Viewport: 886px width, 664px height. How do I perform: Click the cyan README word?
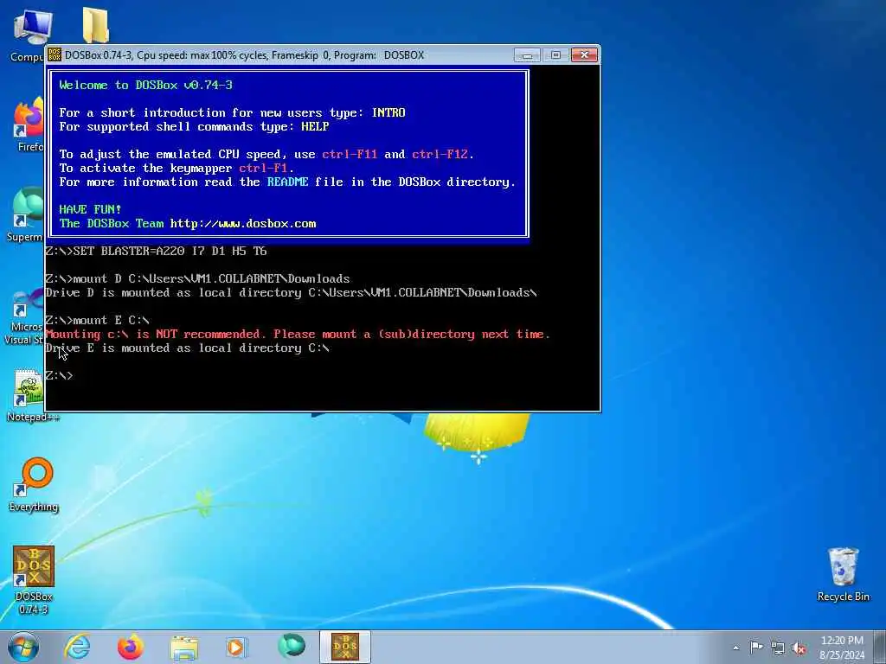[287, 182]
